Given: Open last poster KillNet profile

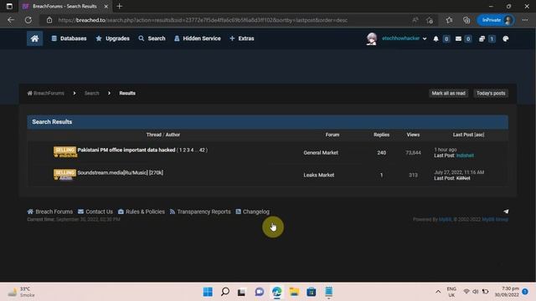Looking at the screenshot, I should 463,178.
